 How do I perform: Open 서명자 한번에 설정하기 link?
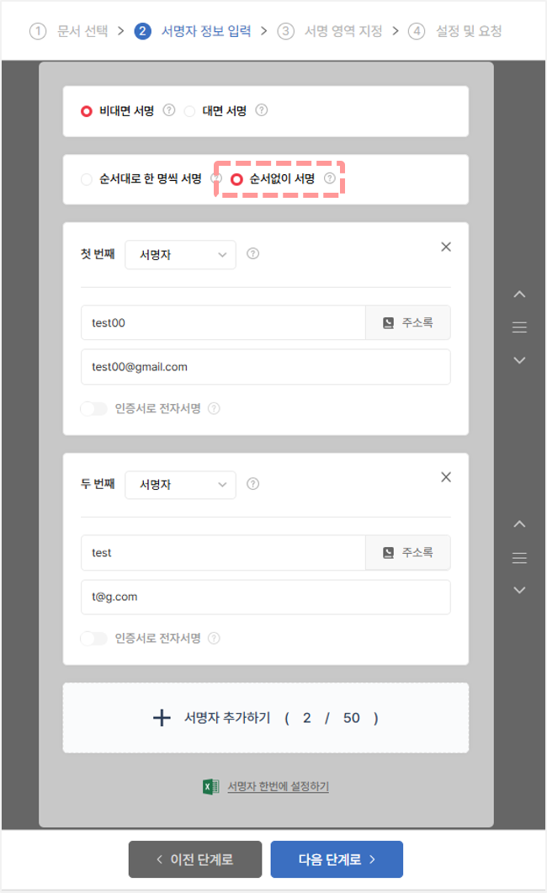coord(279,786)
